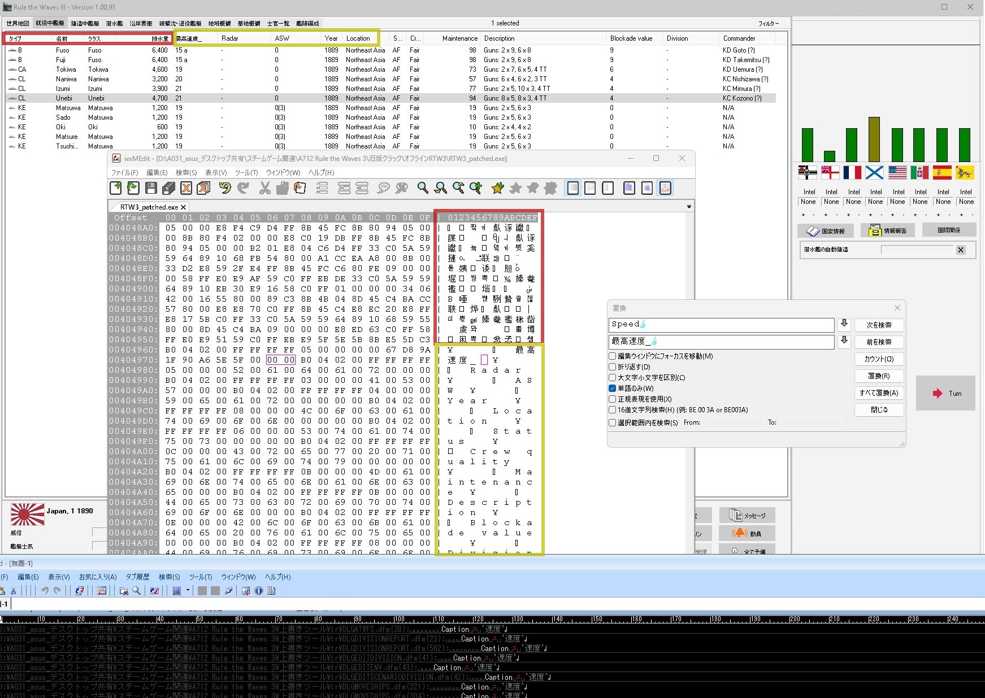This screenshot has width=985, height=698.
Task: Click the Save file floppy disk icon
Action: coord(151,188)
